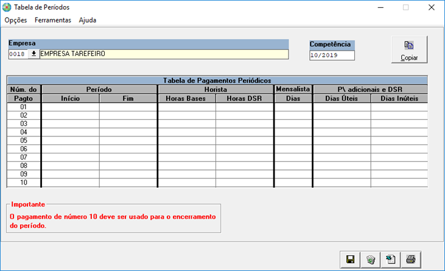Click payment number 09 row label

pos(24,174)
